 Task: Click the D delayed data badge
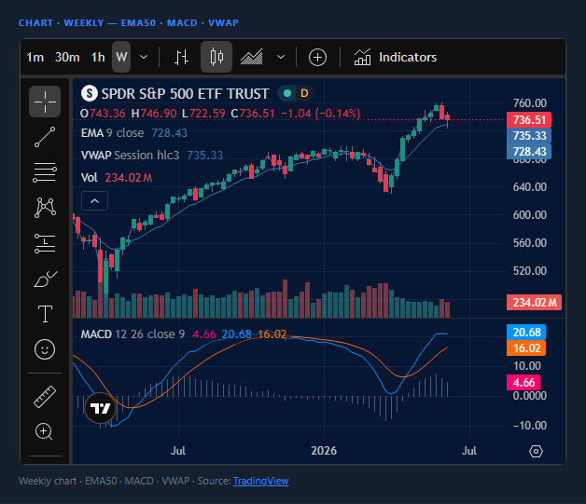(304, 93)
